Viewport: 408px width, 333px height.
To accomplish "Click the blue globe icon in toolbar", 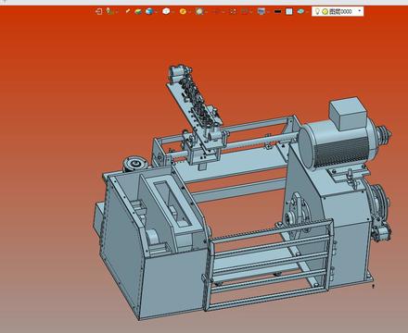I will coord(149,11).
